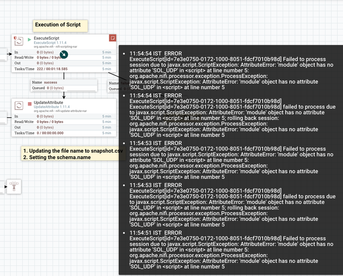Image resolution: width=343 pixels, height=276 pixels.
Task: Click the ExecuteScript processor name
Action: tap(46, 38)
